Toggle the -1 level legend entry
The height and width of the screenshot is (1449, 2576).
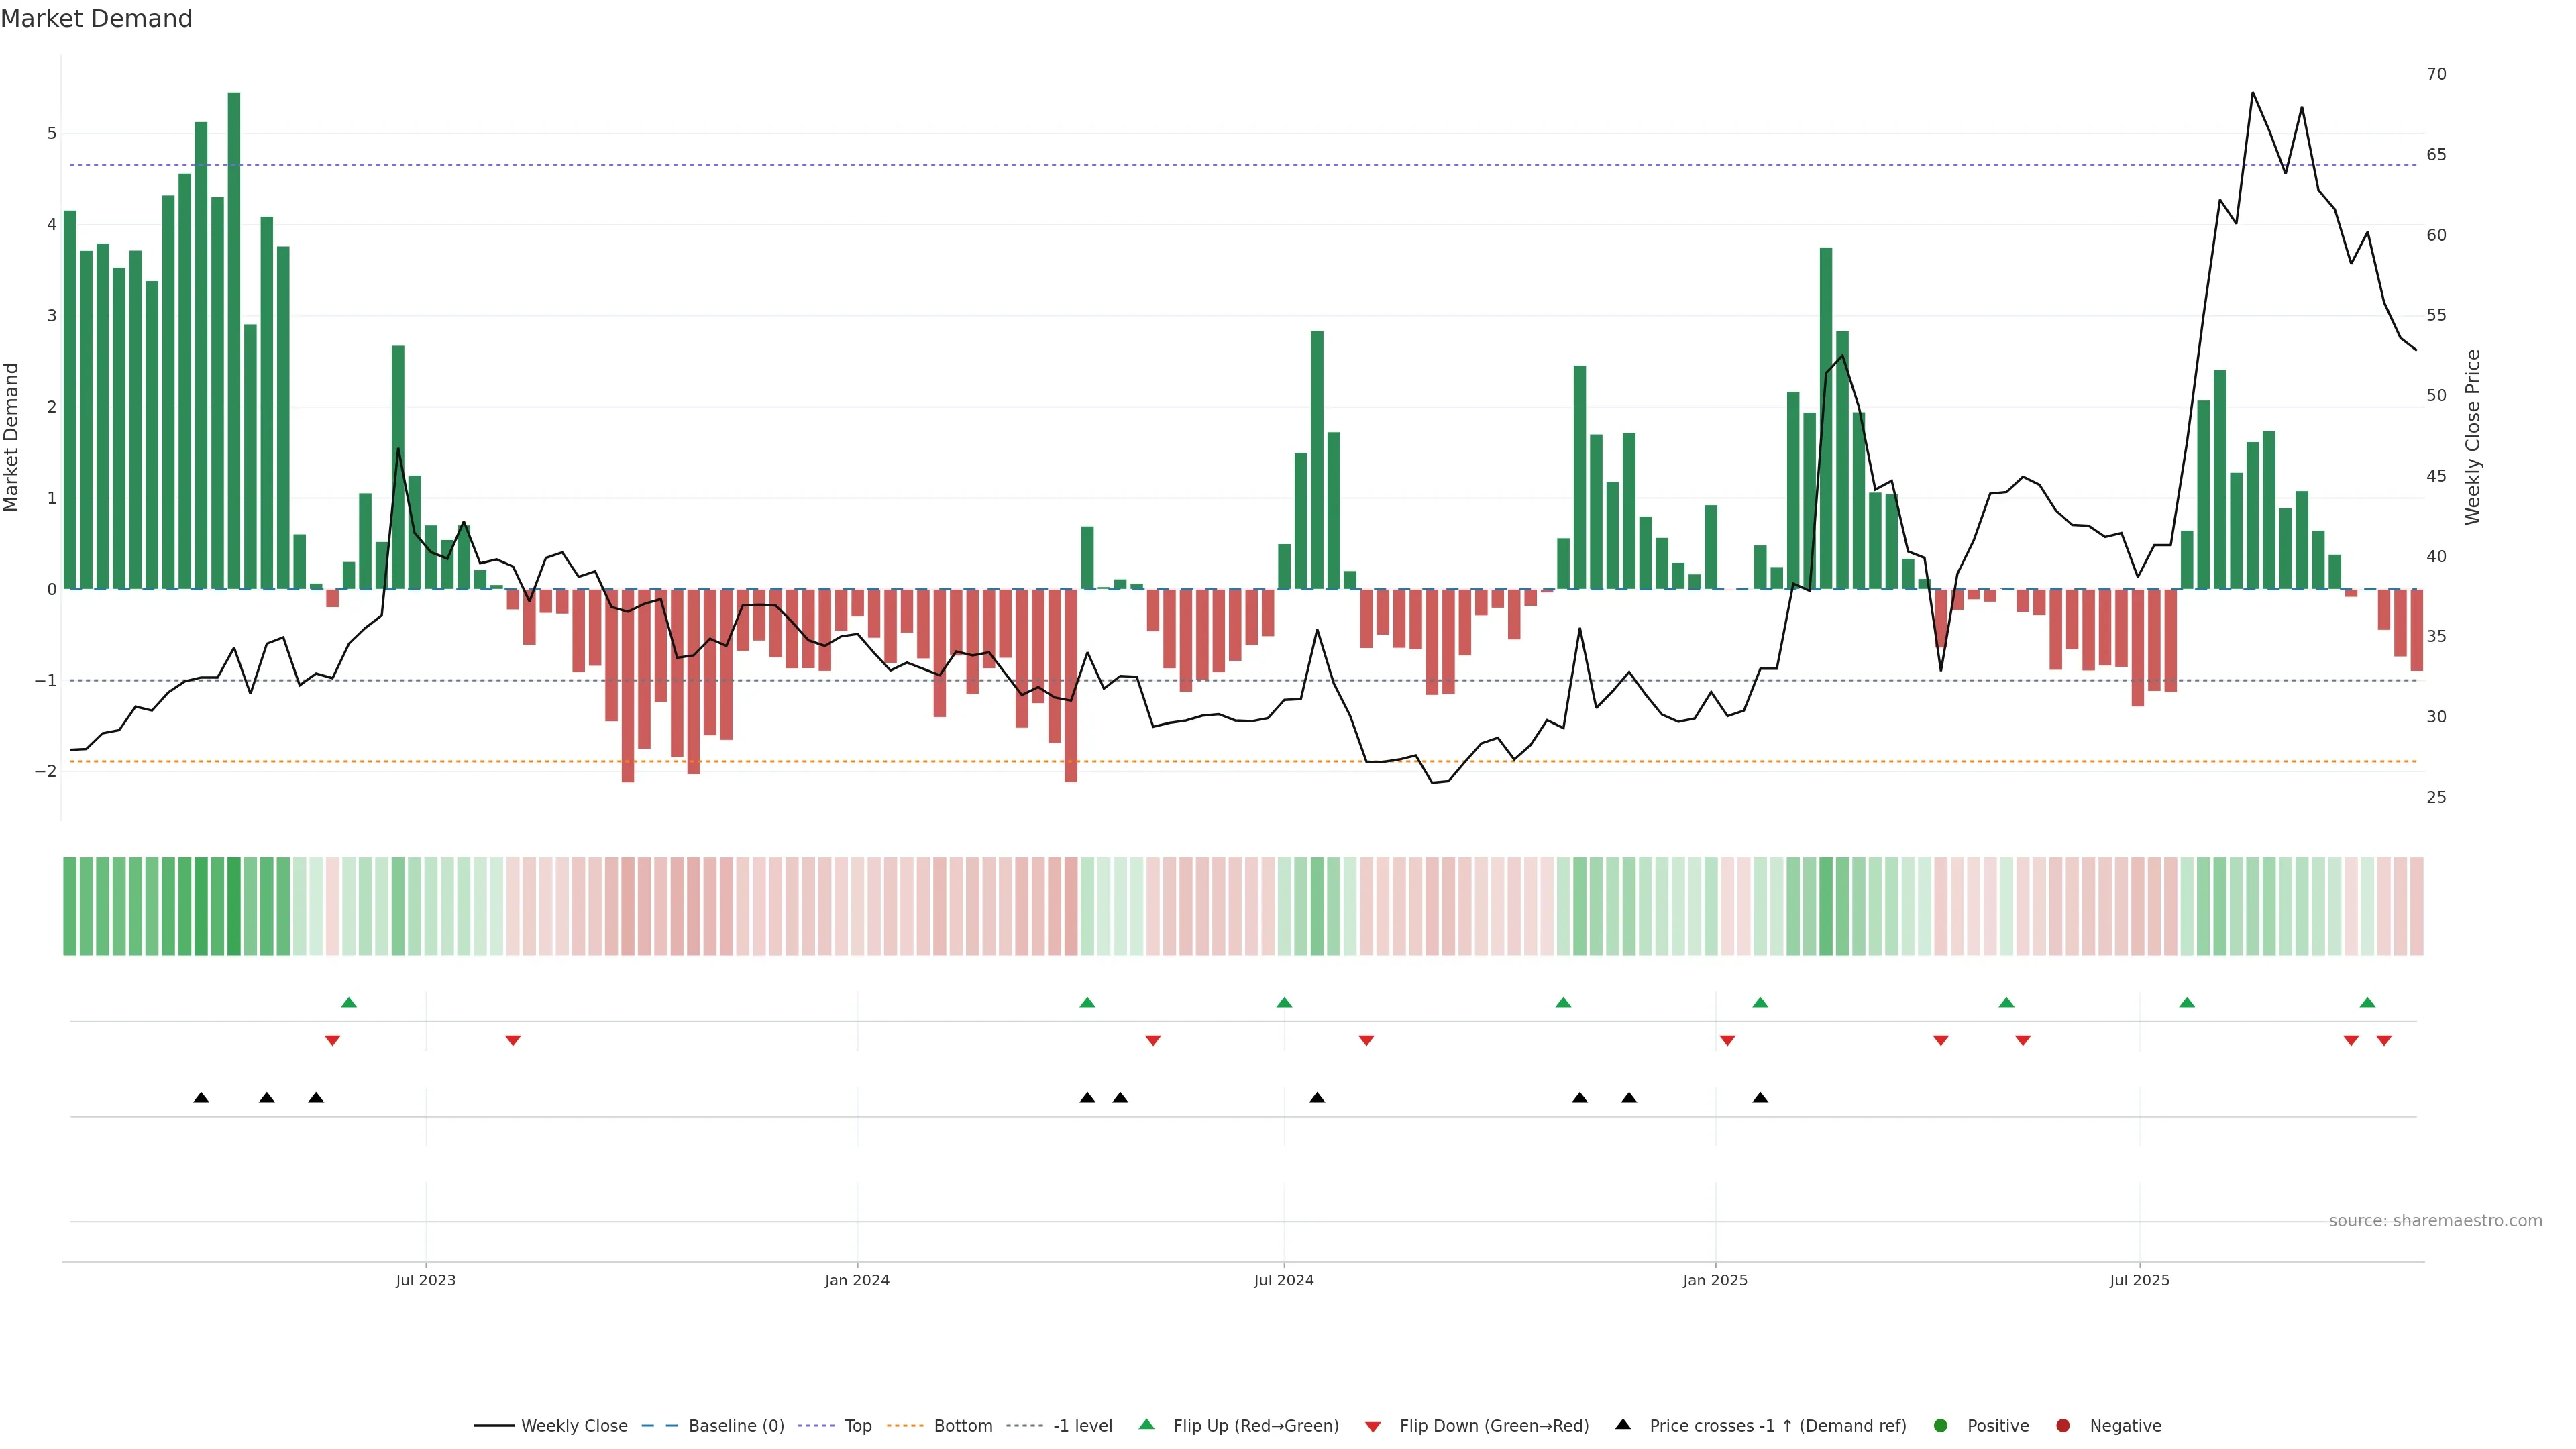click(1082, 1425)
